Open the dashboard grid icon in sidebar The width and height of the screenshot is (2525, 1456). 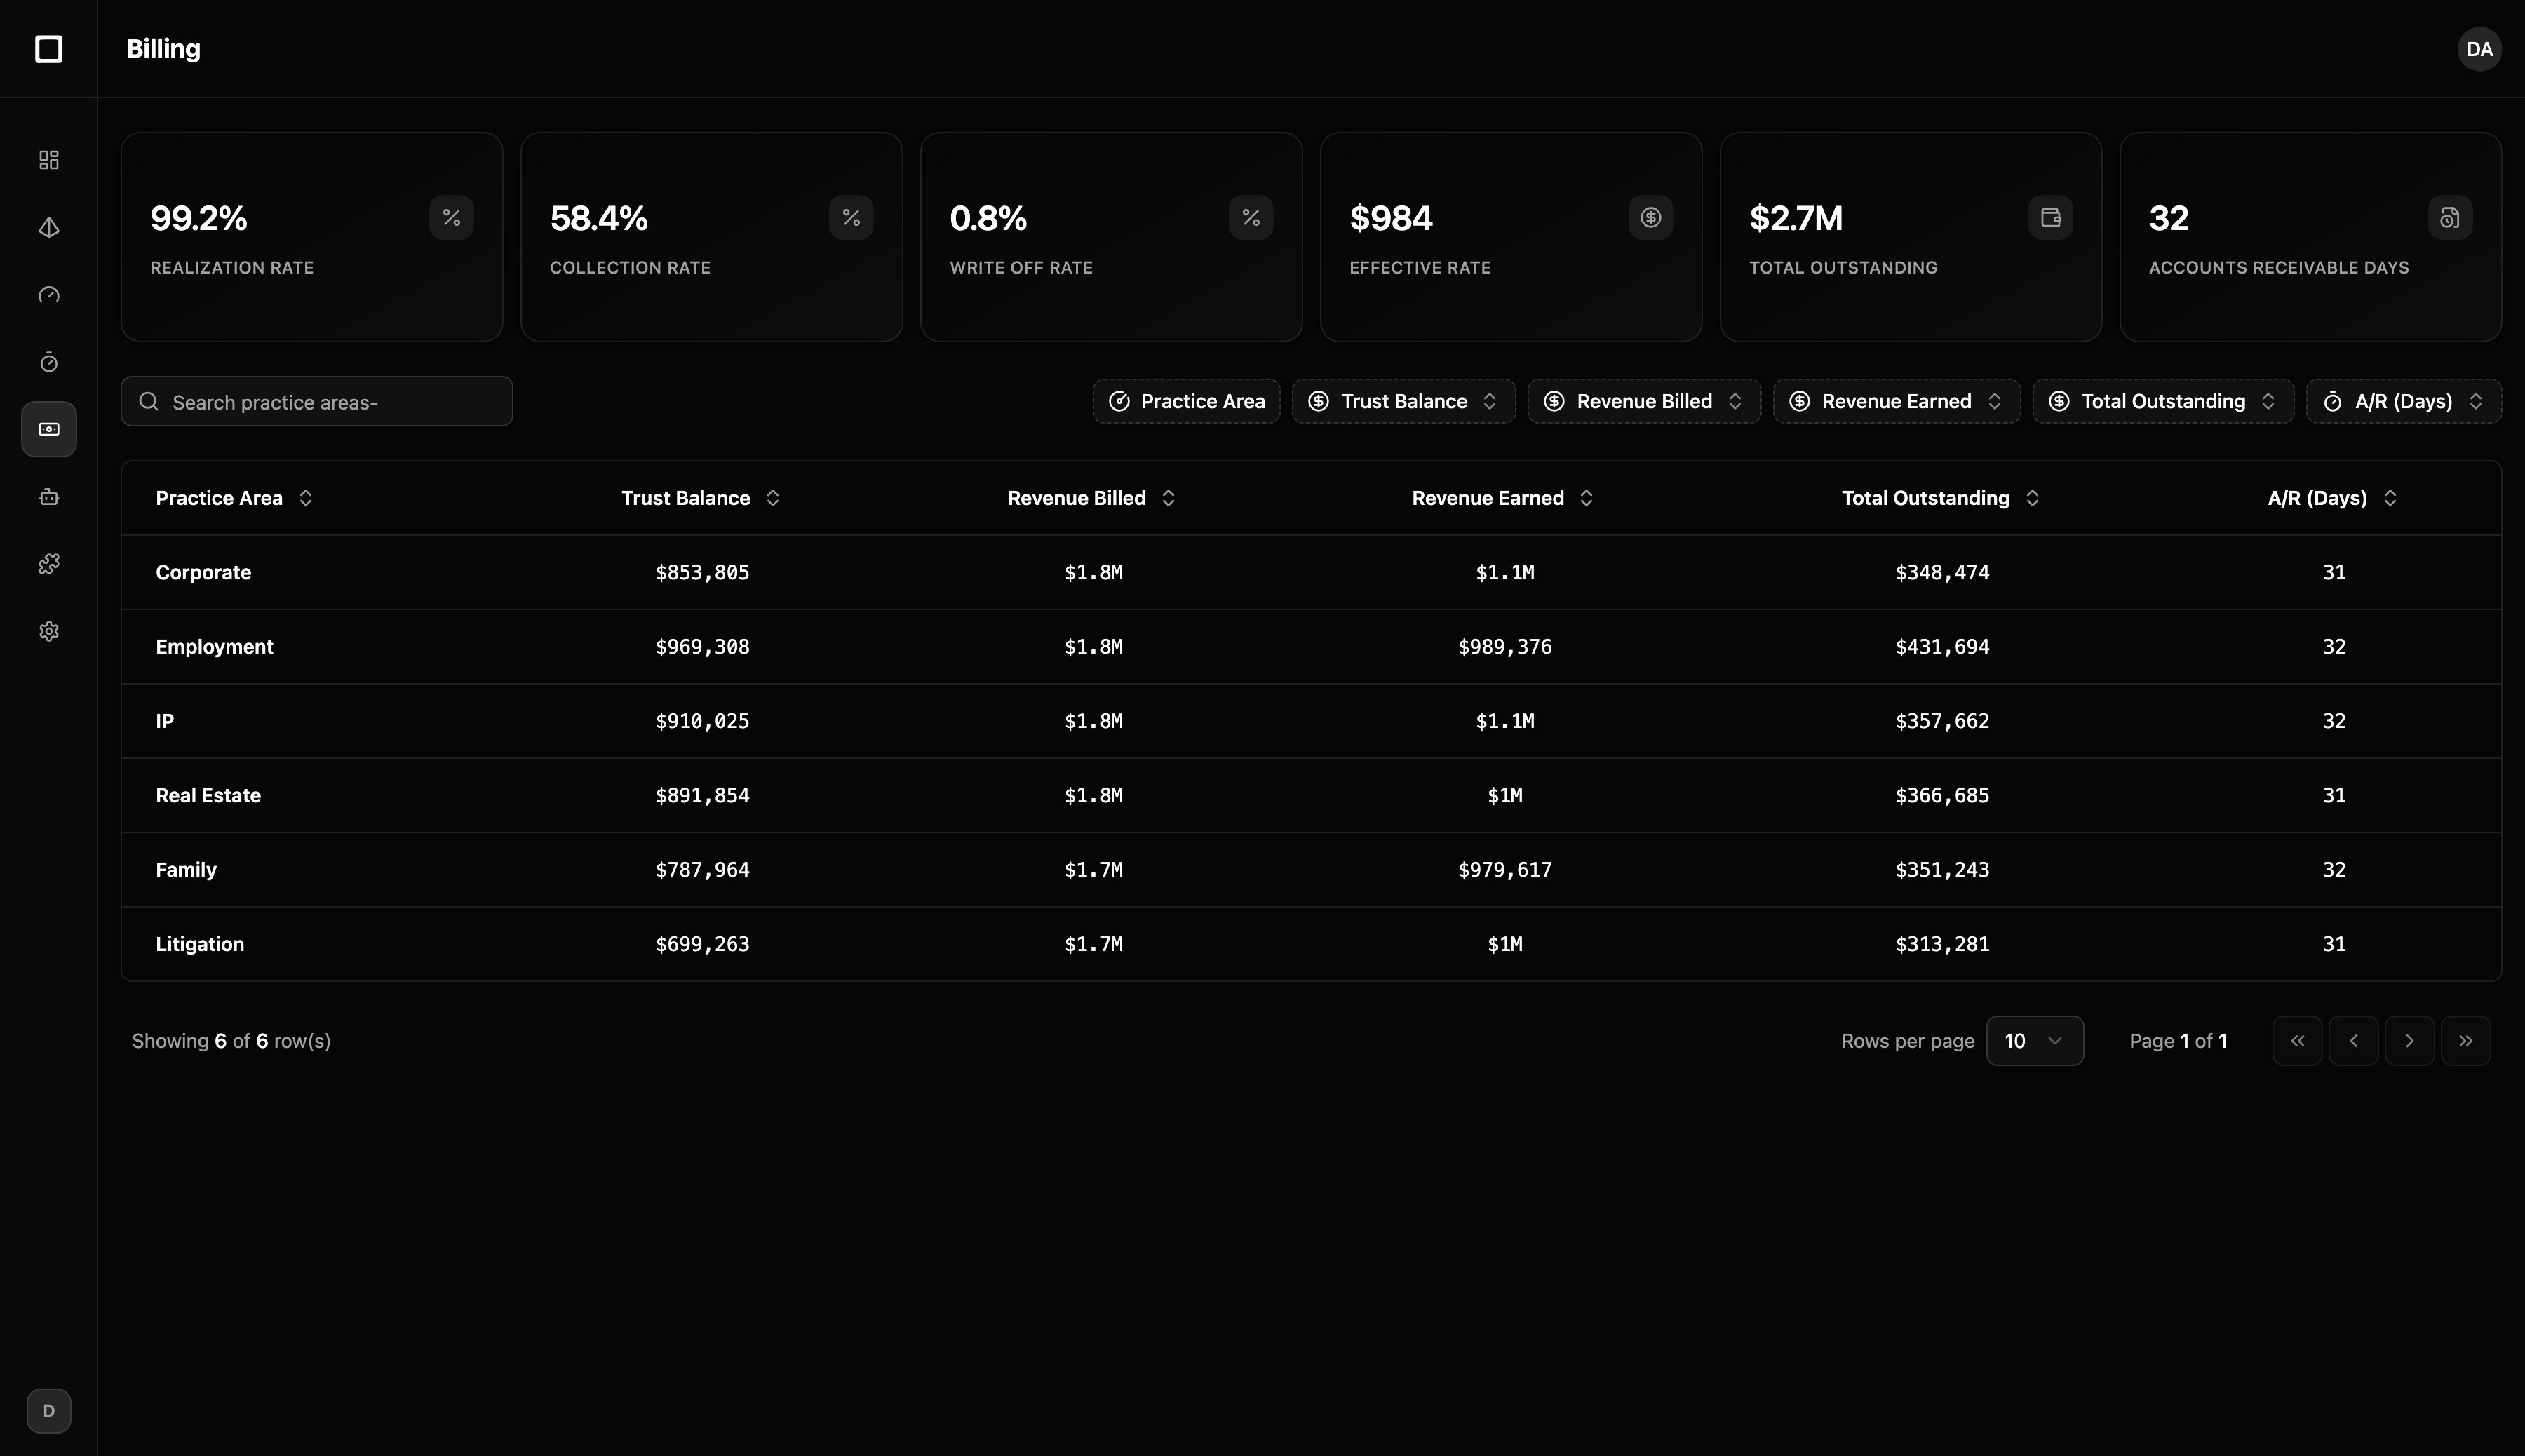coord(48,159)
